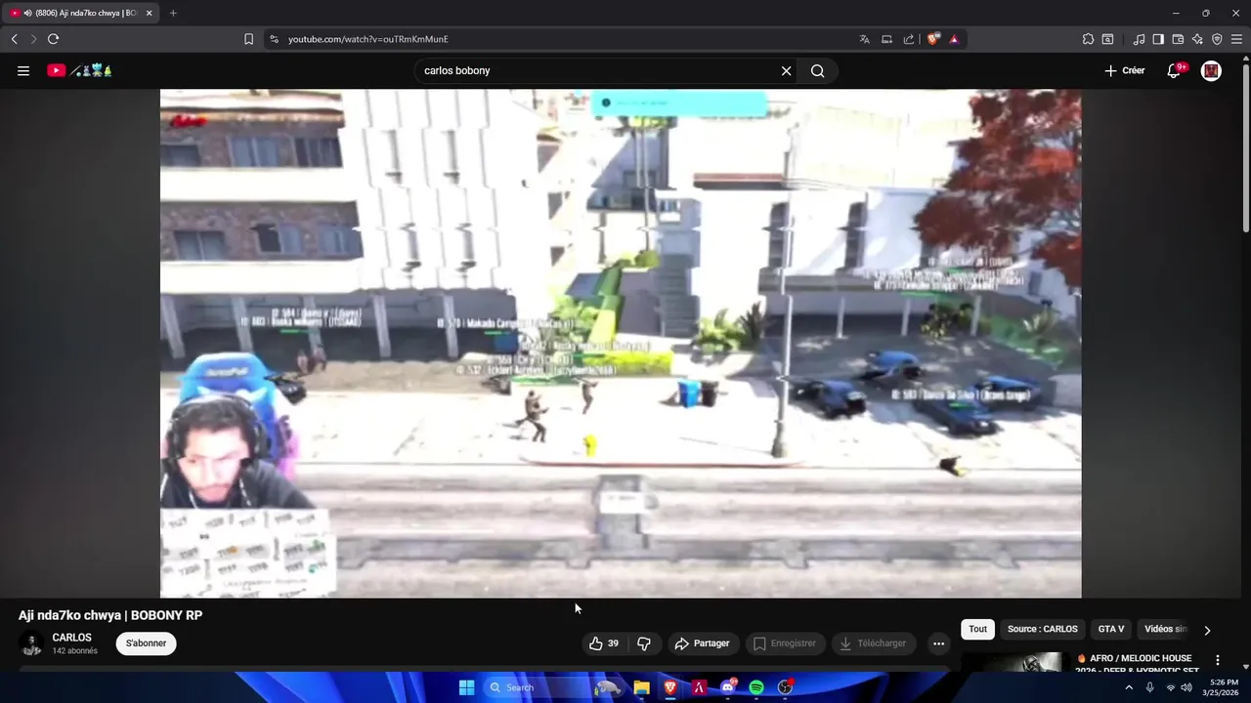The height and width of the screenshot is (703, 1251).
Task: Open YouTube notifications bell
Action: click(1175, 70)
